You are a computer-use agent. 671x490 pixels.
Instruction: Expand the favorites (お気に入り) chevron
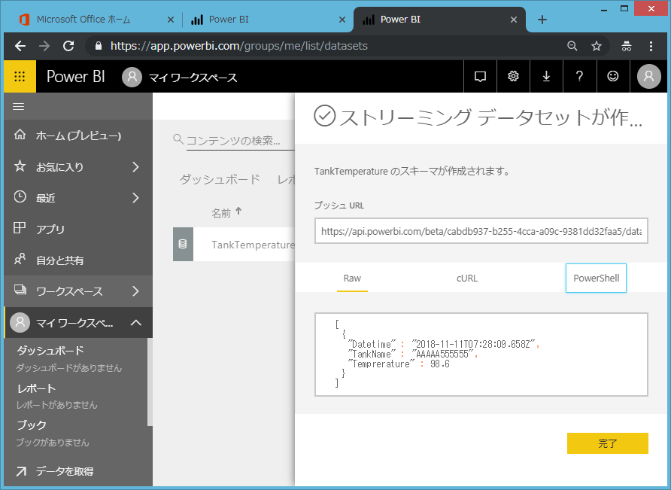click(x=135, y=166)
